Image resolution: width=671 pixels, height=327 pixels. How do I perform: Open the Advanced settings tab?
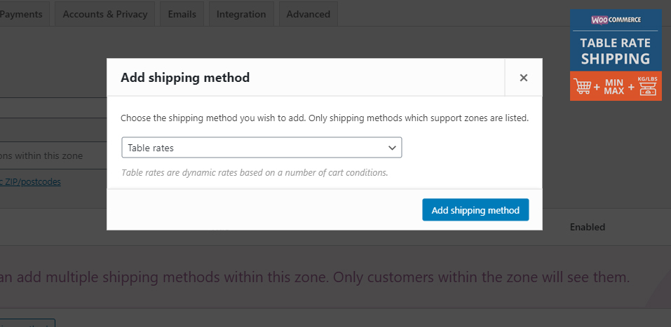(308, 14)
